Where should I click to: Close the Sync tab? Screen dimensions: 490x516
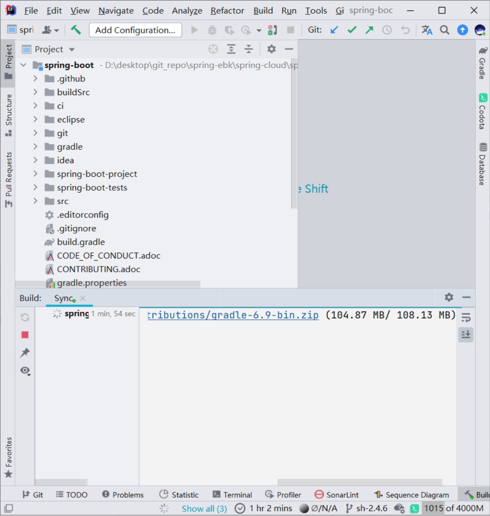pos(83,298)
